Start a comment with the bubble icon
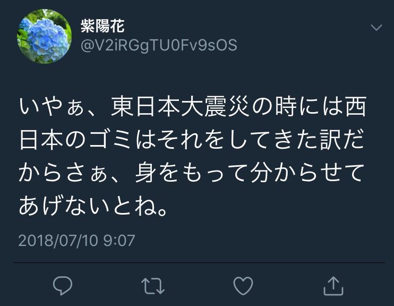394x306 pixels. (63, 285)
